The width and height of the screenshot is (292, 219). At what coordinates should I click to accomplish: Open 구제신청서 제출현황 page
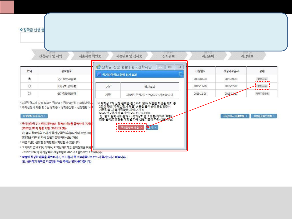click(234, 116)
